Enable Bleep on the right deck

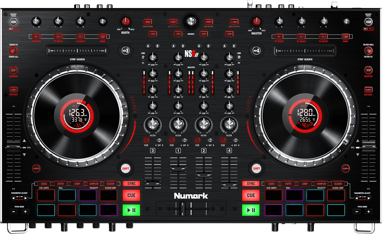point(368,90)
